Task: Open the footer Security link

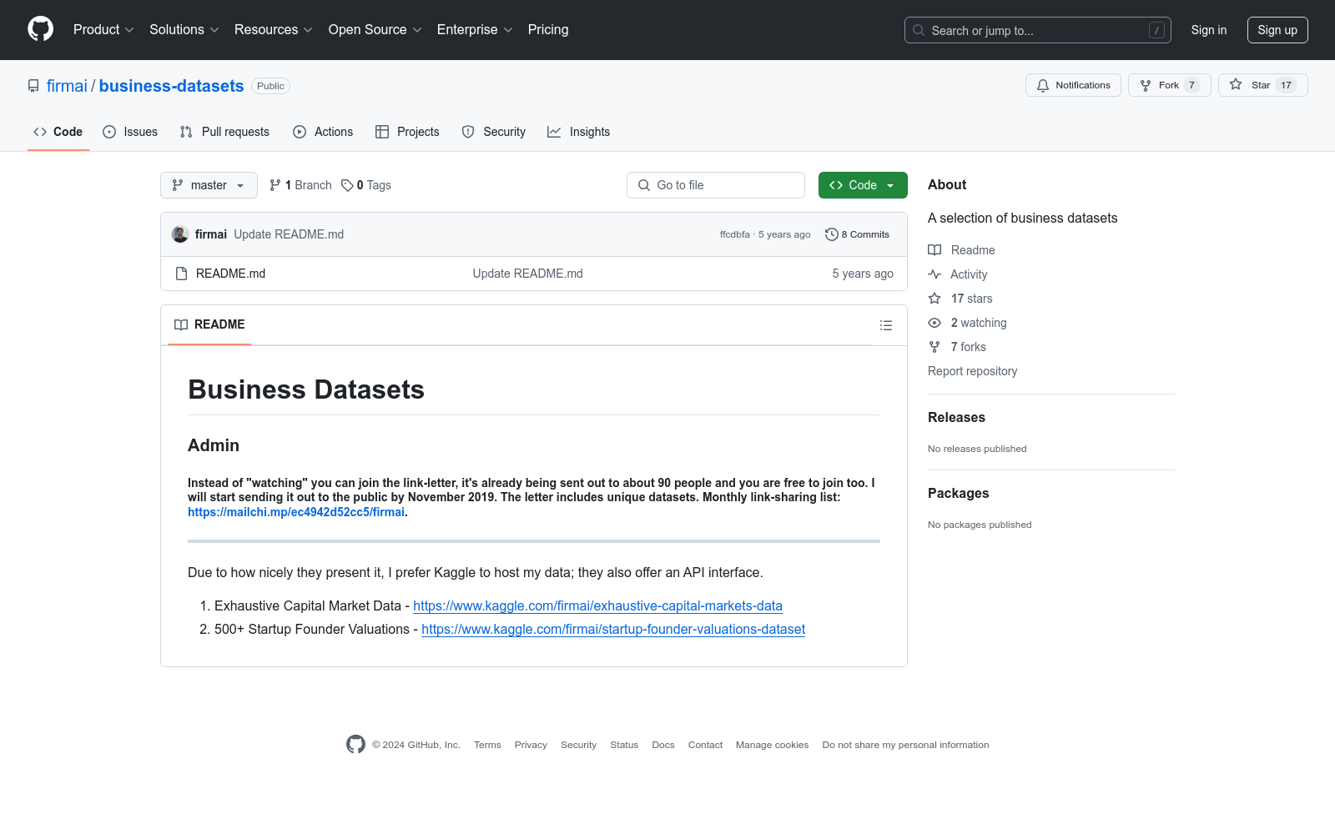Action: pyautogui.click(x=578, y=745)
